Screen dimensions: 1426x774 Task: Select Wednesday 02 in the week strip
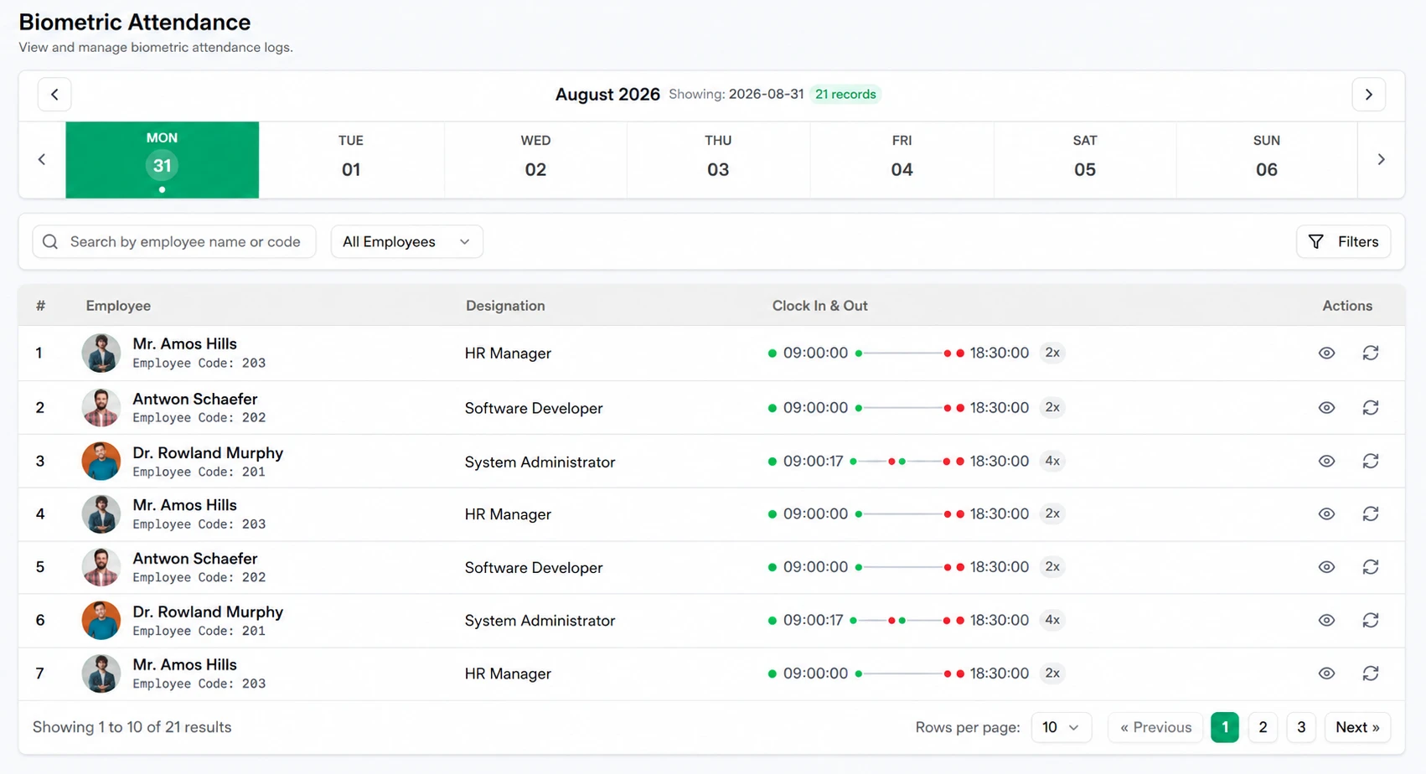(x=535, y=159)
